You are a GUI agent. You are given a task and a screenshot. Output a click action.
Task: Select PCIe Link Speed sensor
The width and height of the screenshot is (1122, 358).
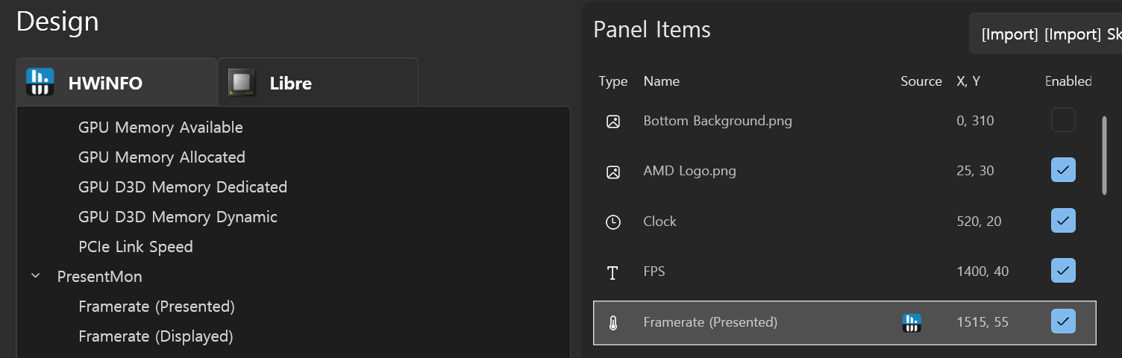coord(135,247)
